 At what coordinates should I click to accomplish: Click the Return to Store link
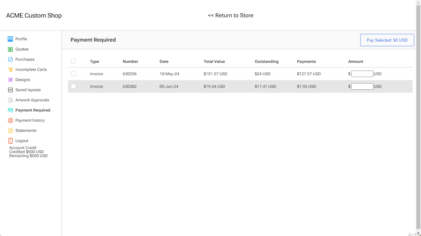click(x=231, y=15)
